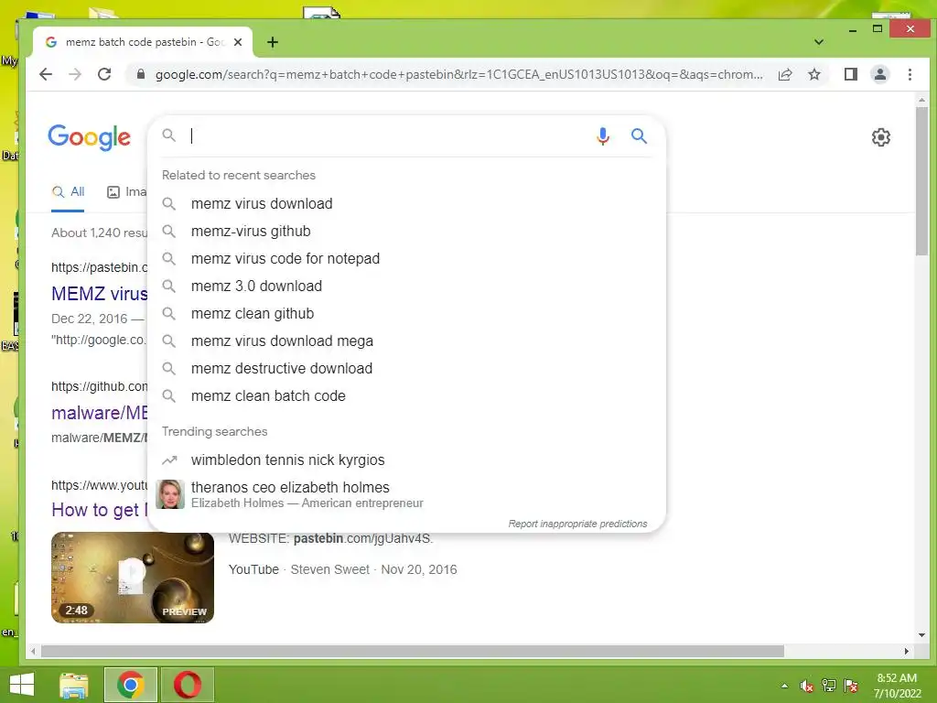Open the How to get YouTube result title

coord(99,510)
